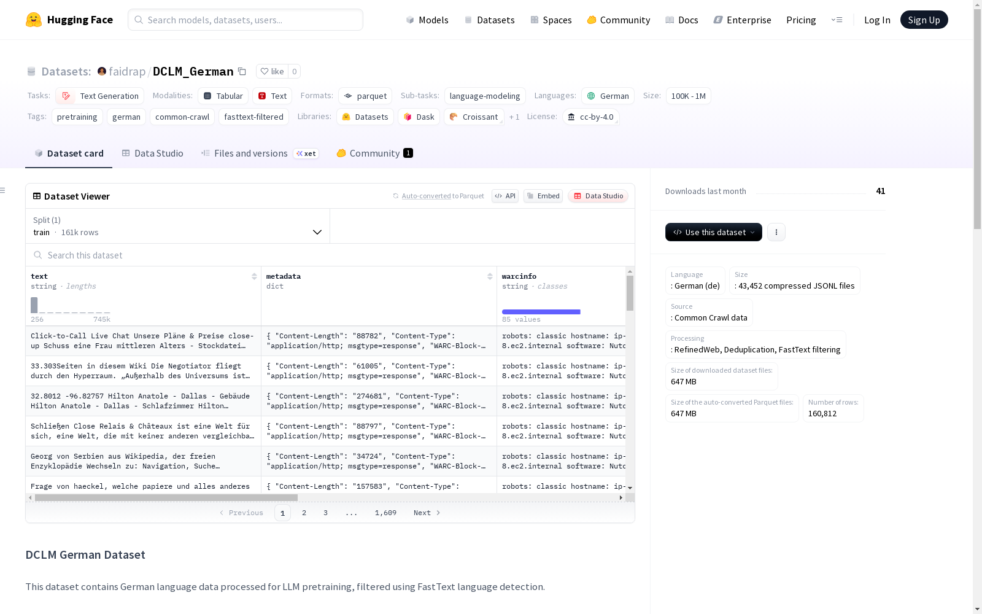Select the Tabular modality tag

tap(223, 96)
